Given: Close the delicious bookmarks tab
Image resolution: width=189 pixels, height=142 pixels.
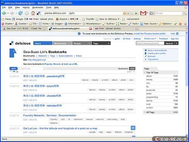Looking at the screenshot, I should pos(90,29).
